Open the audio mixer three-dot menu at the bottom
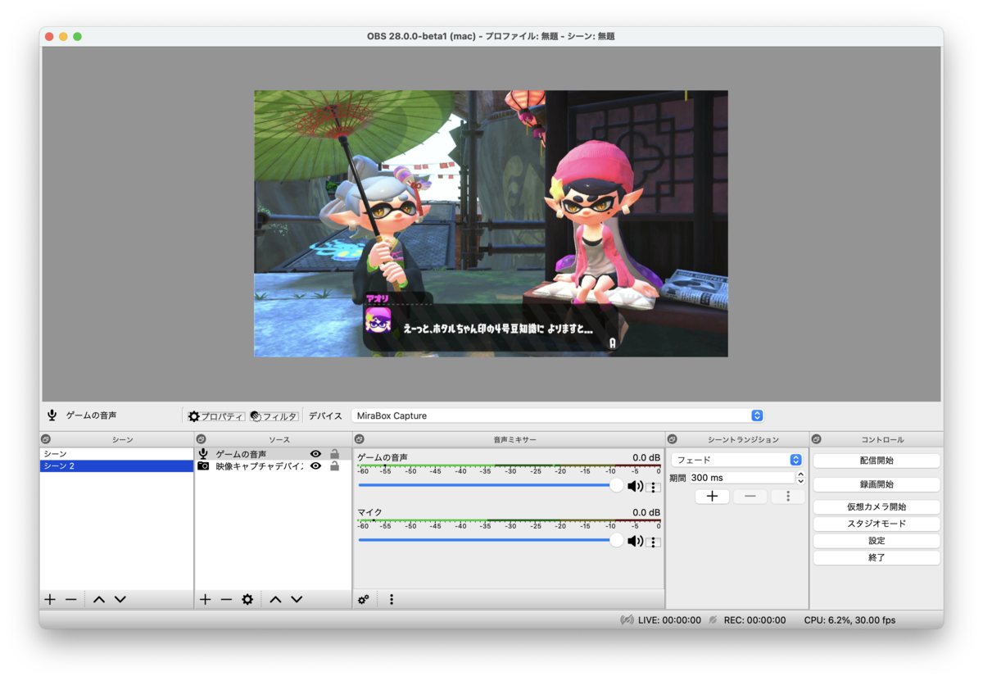This screenshot has width=983, height=681. click(392, 600)
